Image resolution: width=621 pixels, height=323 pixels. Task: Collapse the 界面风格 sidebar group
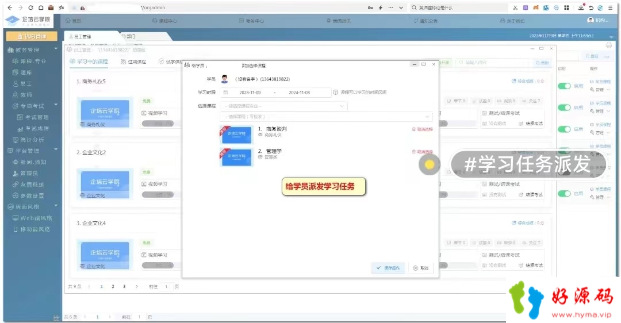coord(56,206)
